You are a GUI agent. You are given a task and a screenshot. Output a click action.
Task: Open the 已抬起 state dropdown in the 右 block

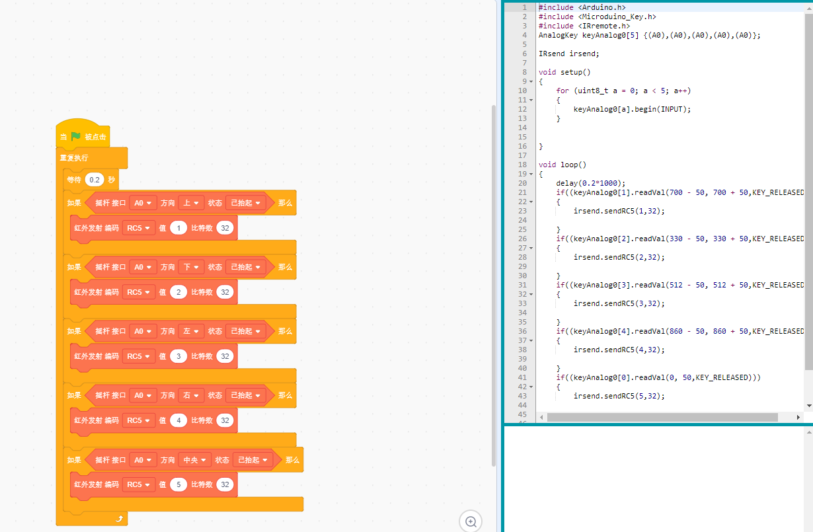(246, 395)
